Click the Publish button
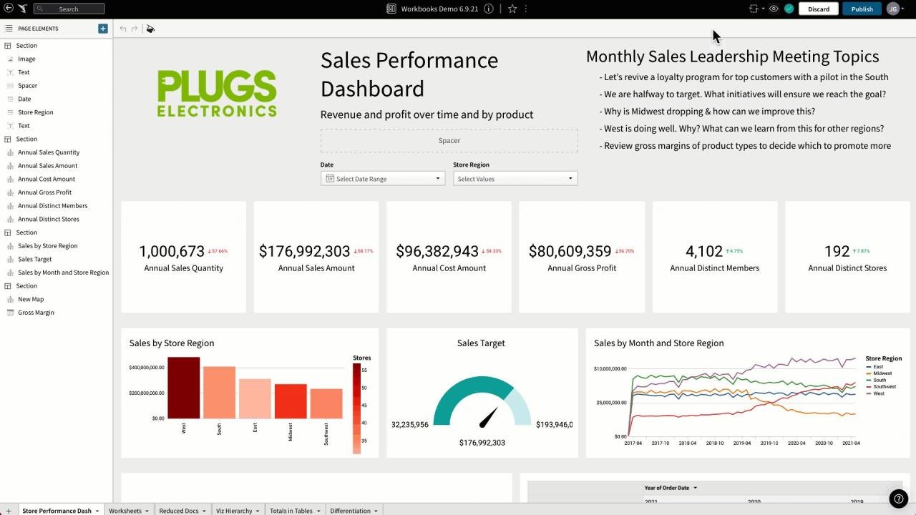The height and width of the screenshot is (515, 916). [861, 9]
